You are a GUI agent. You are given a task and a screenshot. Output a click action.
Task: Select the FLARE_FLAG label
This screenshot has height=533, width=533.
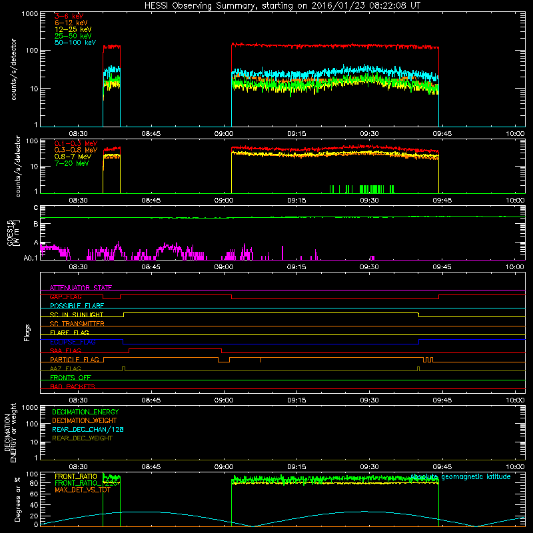coord(69,332)
